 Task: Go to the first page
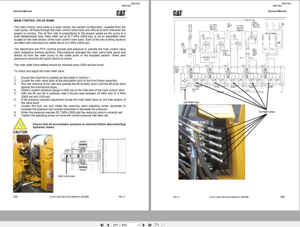tap(102, 225)
